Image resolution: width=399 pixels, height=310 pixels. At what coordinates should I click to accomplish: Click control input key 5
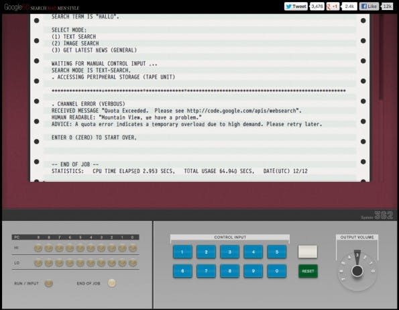pyautogui.click(x=276, y=252)
